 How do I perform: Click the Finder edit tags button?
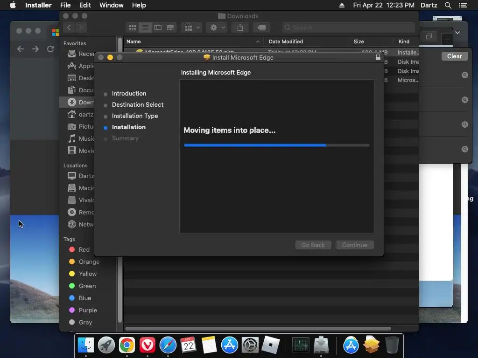(x=261, y=28)
